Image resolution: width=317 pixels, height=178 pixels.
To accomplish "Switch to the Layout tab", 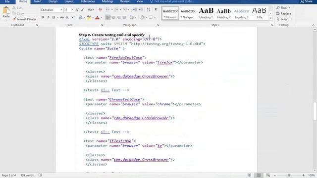I will [x=69, y=1].
